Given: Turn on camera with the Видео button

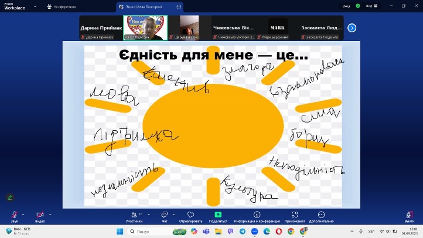Looking at the screenshot, I should (x=40, y=215).
